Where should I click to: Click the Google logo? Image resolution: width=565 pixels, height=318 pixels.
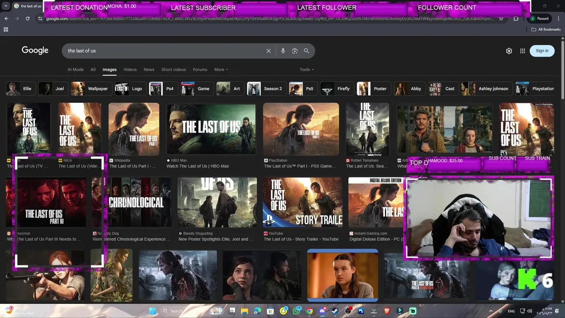click(35, 50)
